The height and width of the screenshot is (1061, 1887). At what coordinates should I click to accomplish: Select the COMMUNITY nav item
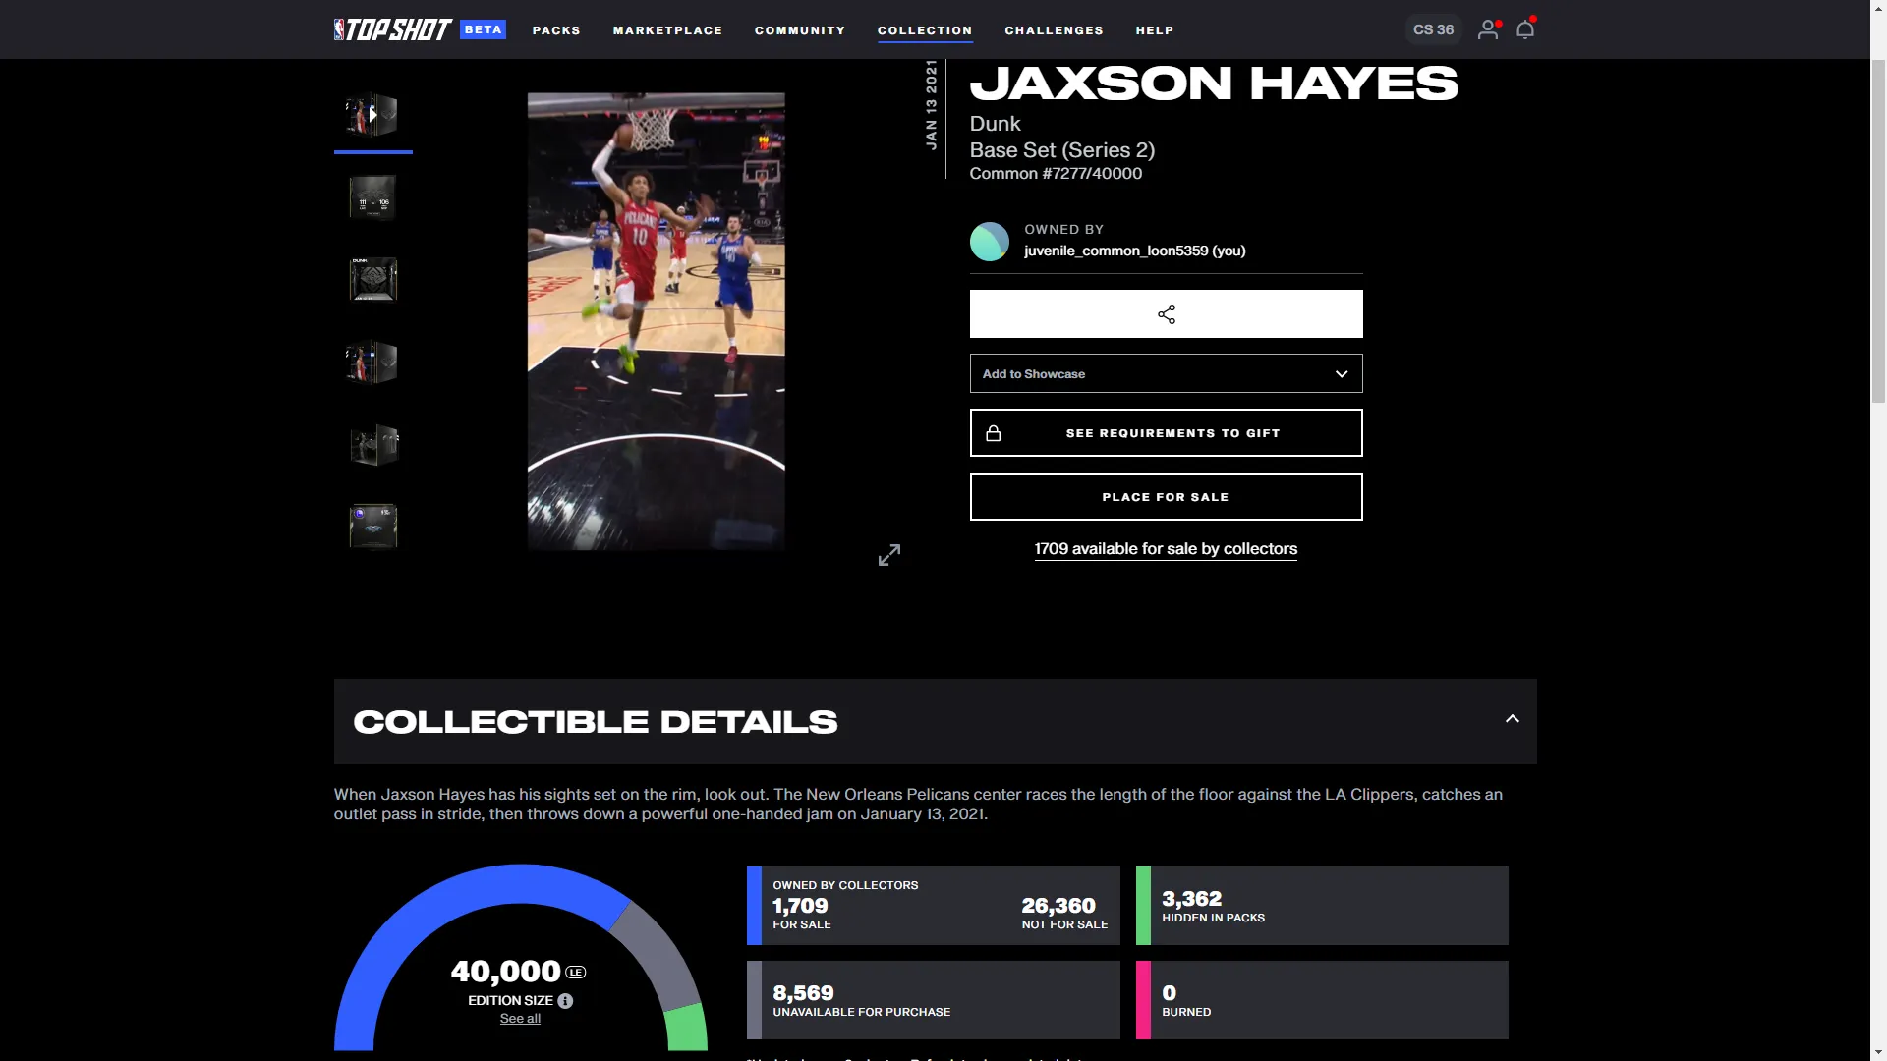(799, 30)
